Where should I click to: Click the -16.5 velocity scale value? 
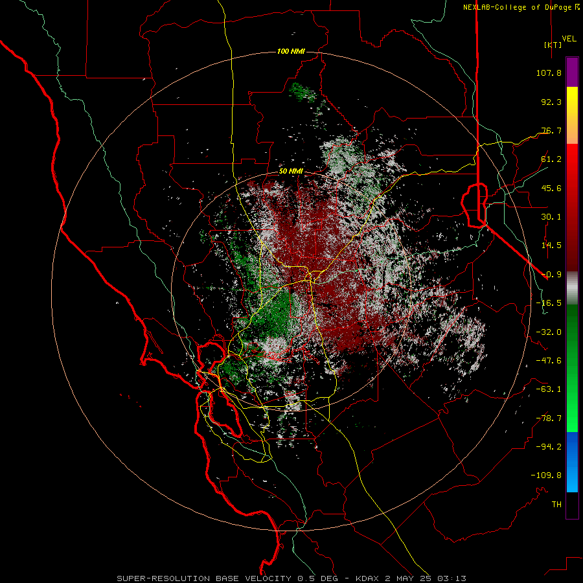coord(549,303)
